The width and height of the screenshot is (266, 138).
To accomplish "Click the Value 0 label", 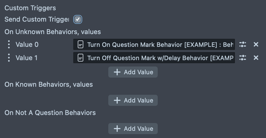I will [27, 44].
